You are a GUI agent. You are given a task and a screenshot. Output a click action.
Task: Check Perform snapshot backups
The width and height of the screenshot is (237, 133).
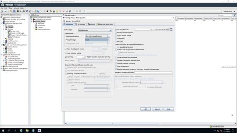[x=66, y=74]
